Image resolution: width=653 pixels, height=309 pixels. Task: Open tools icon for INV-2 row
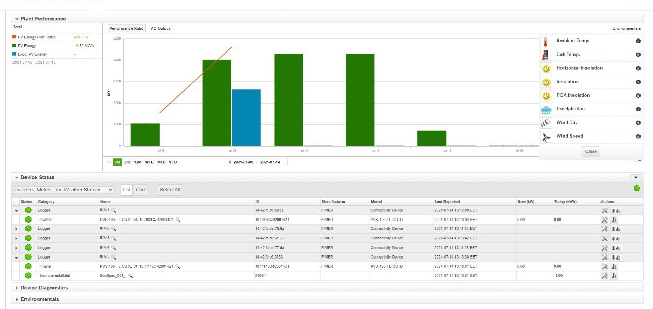point(605,229)
